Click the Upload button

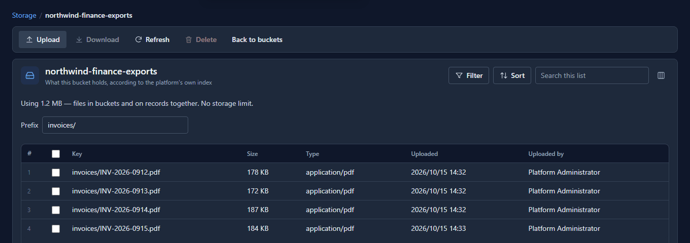coord(43,39)
